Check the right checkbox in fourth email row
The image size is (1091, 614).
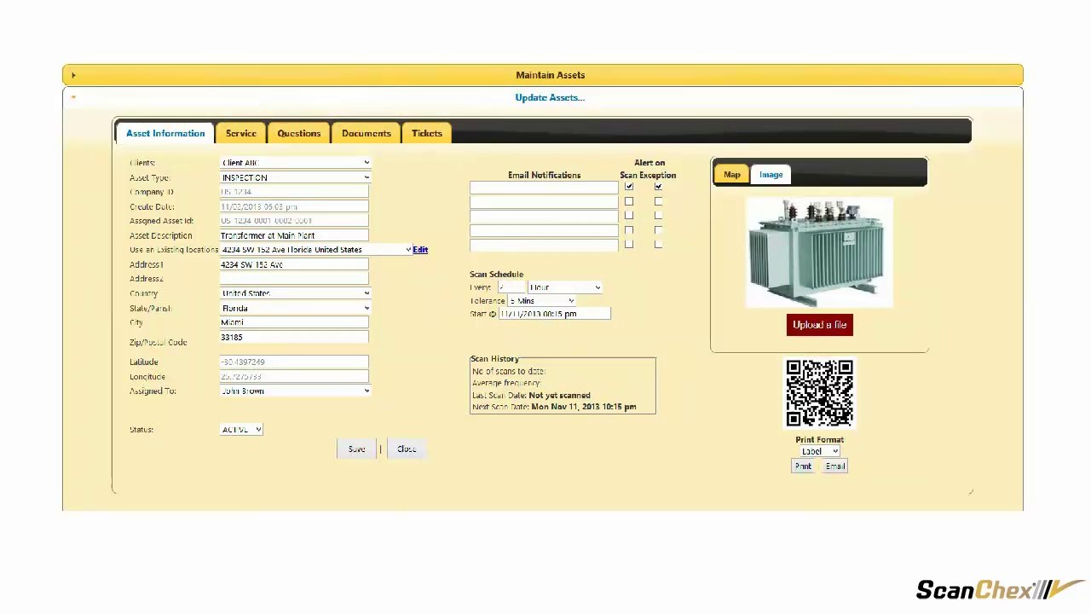pyautogui.click(x=658, y=230)
